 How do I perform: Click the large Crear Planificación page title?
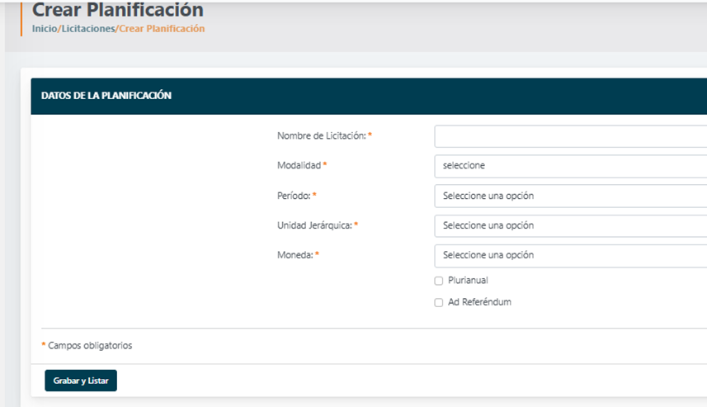coord(117,10)
